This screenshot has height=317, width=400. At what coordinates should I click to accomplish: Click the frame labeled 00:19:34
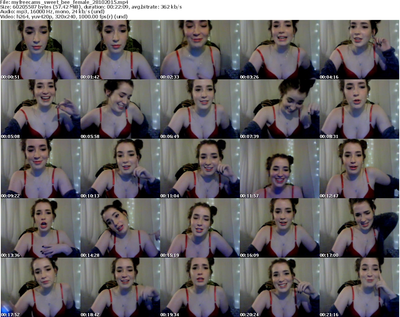pyautogui.click(x=200, y=287)
